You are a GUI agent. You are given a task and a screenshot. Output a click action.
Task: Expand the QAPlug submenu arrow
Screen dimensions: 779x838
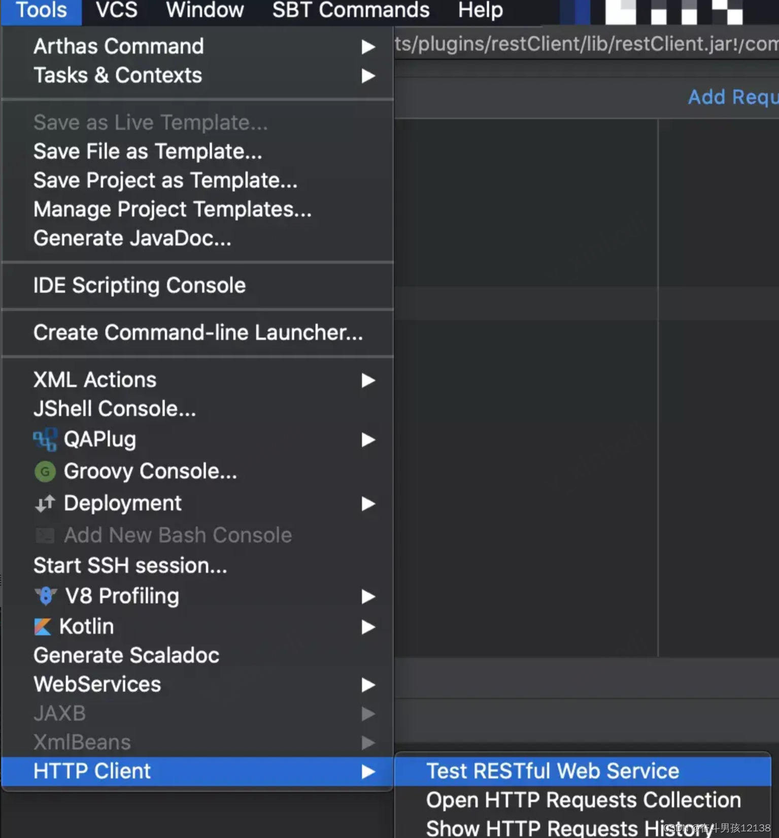[368, 440]
